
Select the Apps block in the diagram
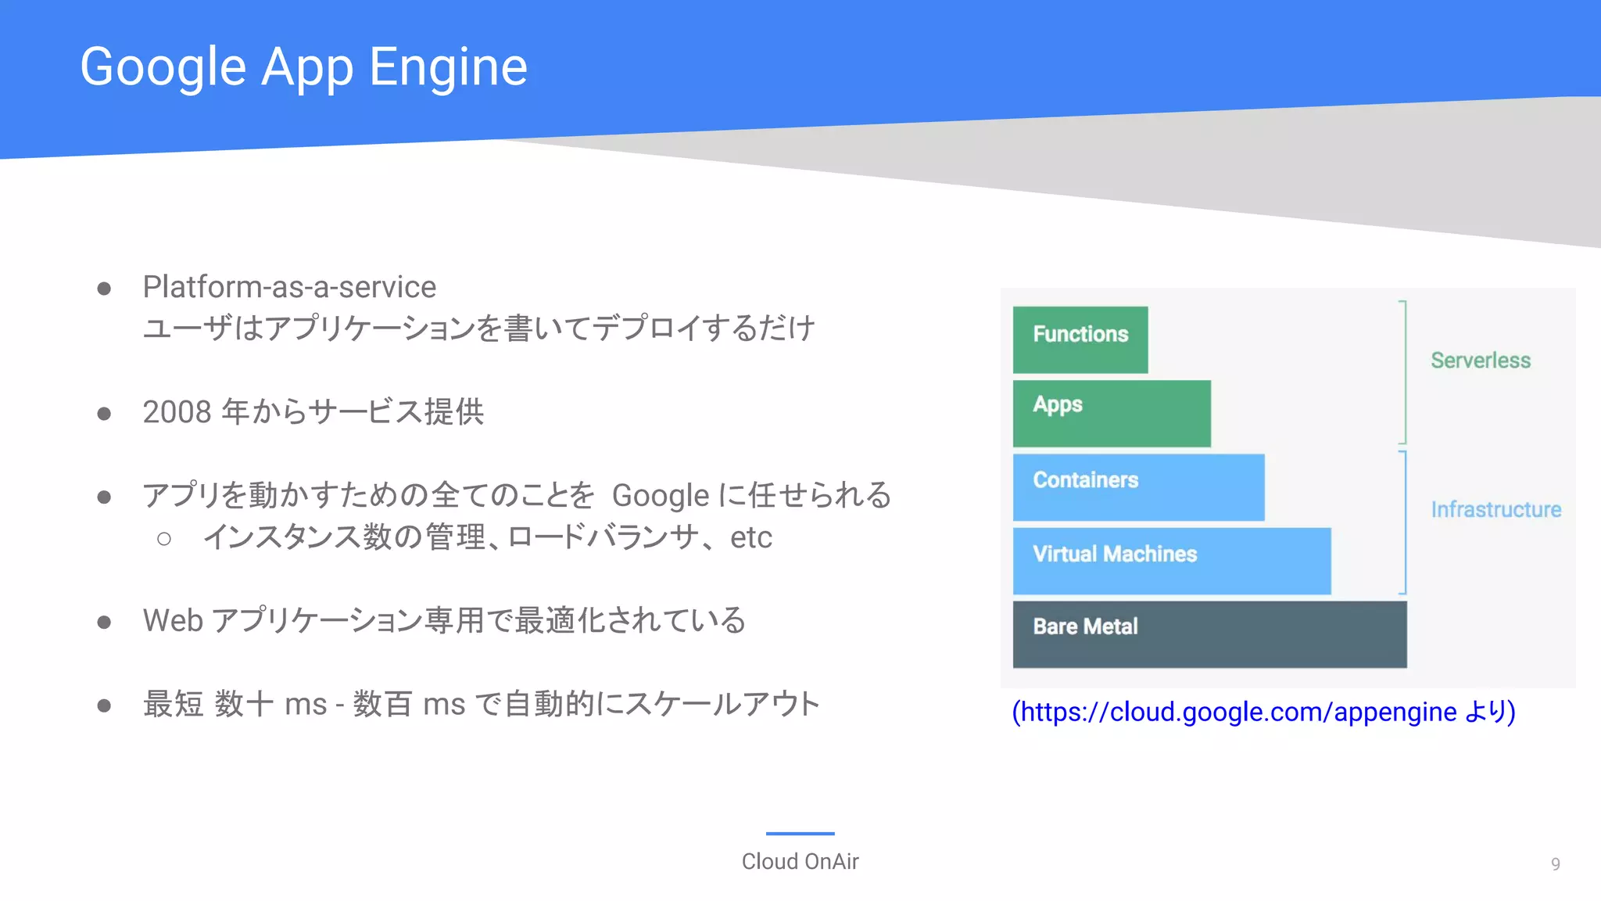click(1112, 413)
